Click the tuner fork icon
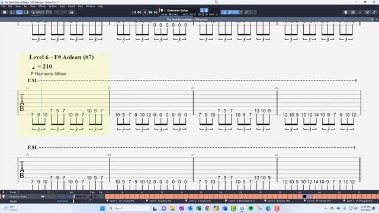Image resolution: width=379 pixels, height=213 pixels. coord(246,12)
